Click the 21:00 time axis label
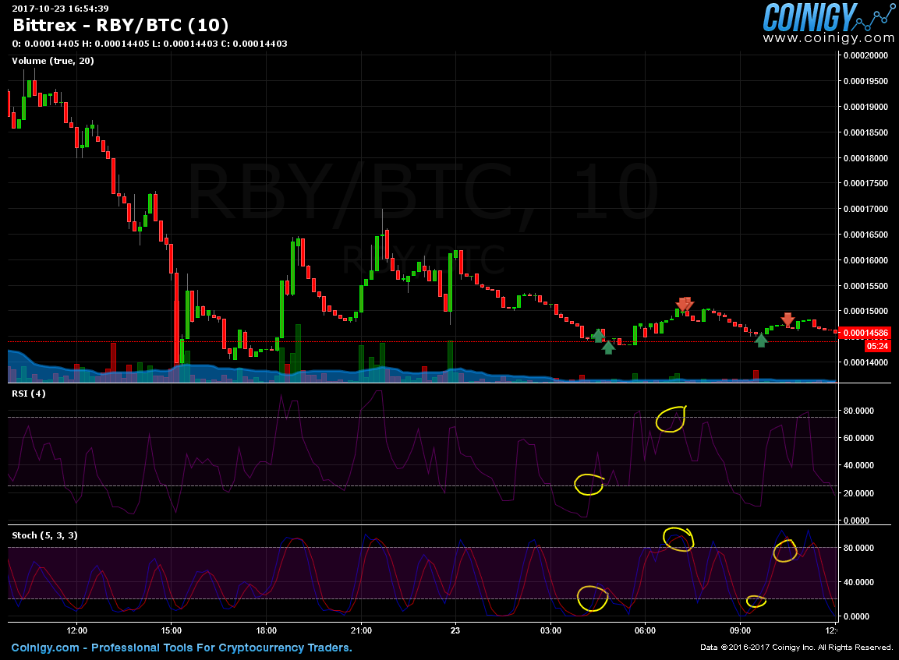 coord(361,630)
